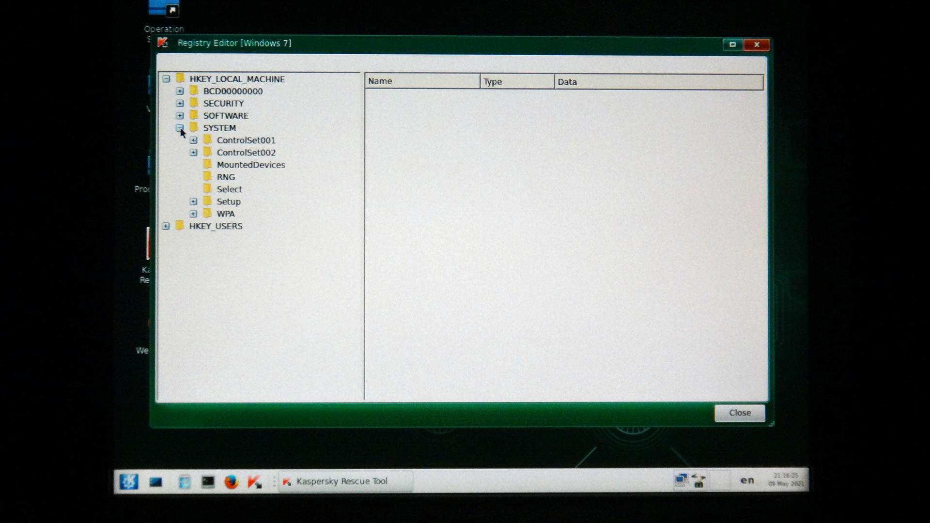This screenshot has height=523, width=930.
Task: Sort values by the Name column
Action: click(x=422, y=81)
